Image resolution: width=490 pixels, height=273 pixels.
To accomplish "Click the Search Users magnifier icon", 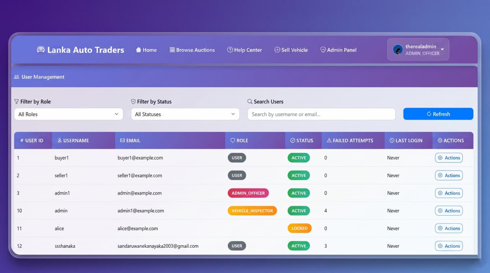I will coord(250,102).
